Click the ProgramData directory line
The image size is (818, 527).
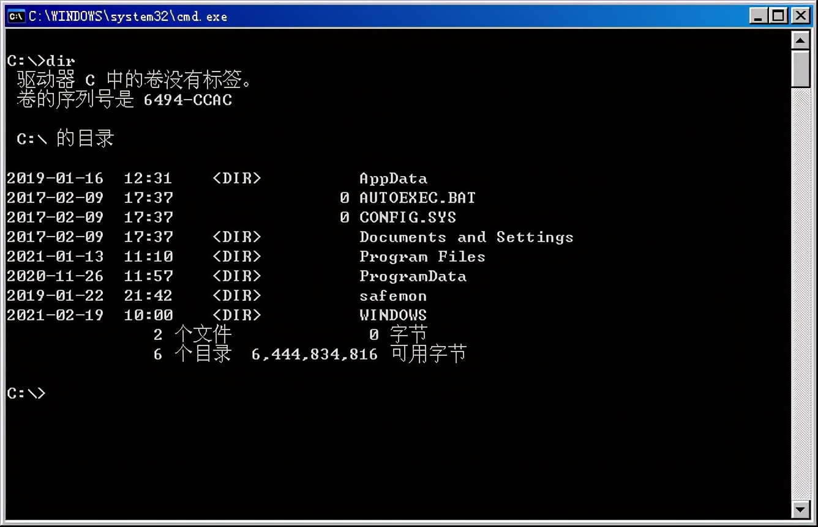(413, 276)
